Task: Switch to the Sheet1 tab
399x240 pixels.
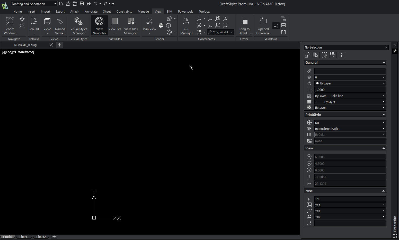Action: coord(24,237)
